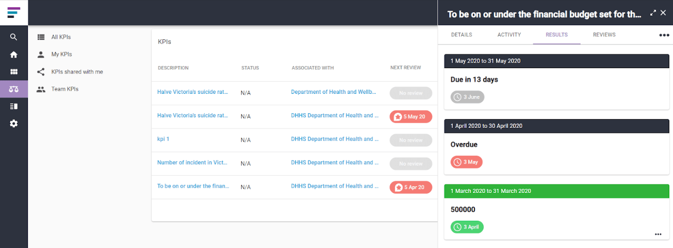Open the first Halve Victoria's suicide rate KPI
Image resolution: width=673 pixels, height=248 pixels.
pos(193,92)
